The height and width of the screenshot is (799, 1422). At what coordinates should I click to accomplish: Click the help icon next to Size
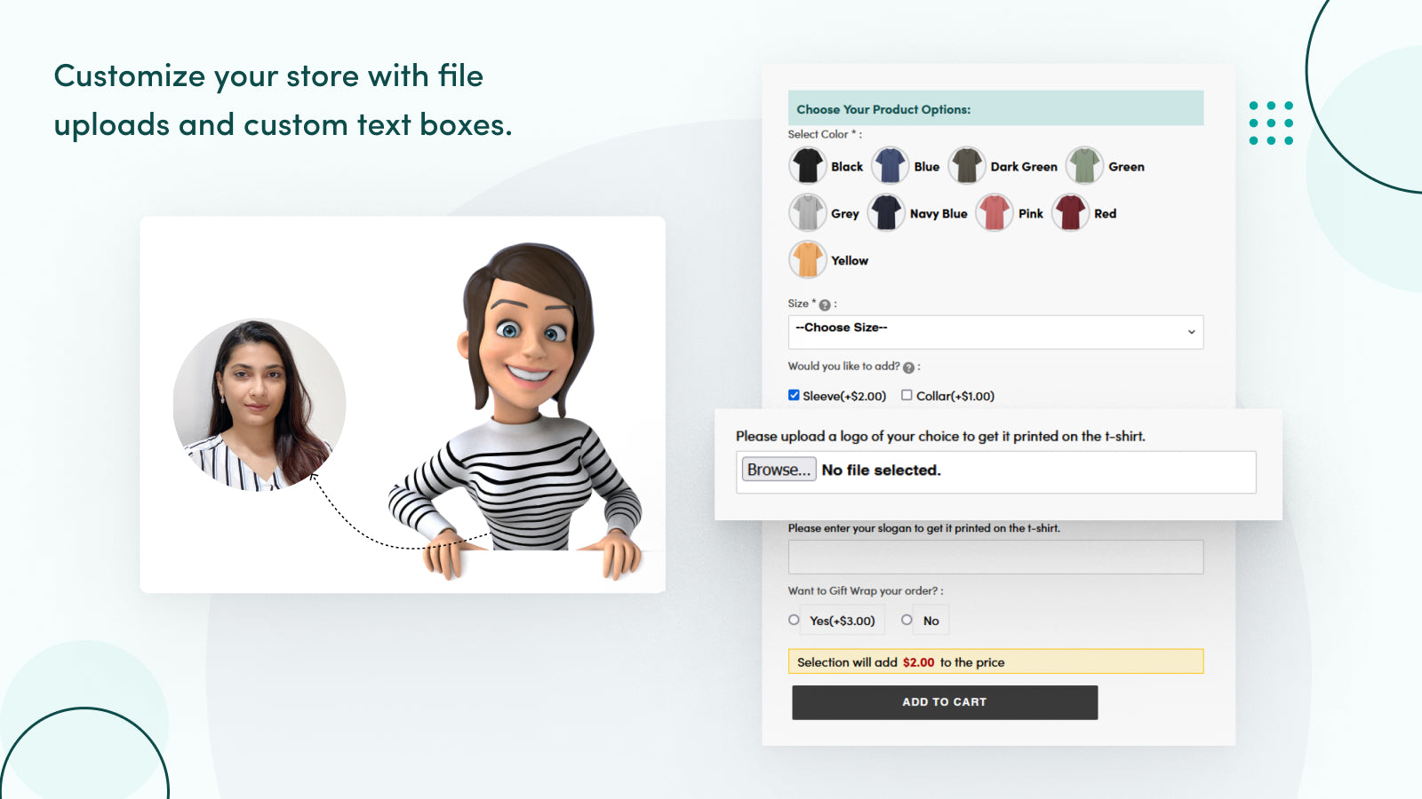click(x=825, y=305)
